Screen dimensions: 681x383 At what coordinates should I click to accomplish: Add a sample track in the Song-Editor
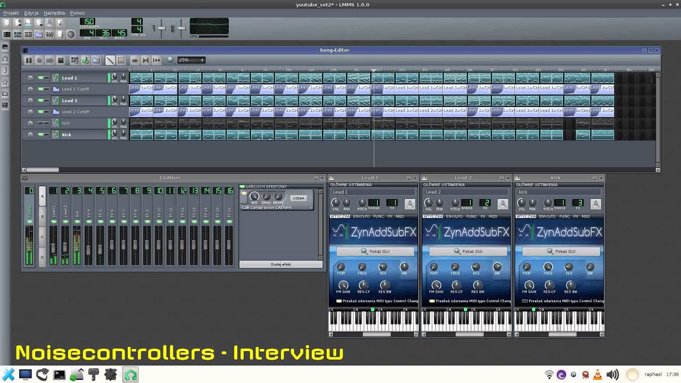(85, 61)
